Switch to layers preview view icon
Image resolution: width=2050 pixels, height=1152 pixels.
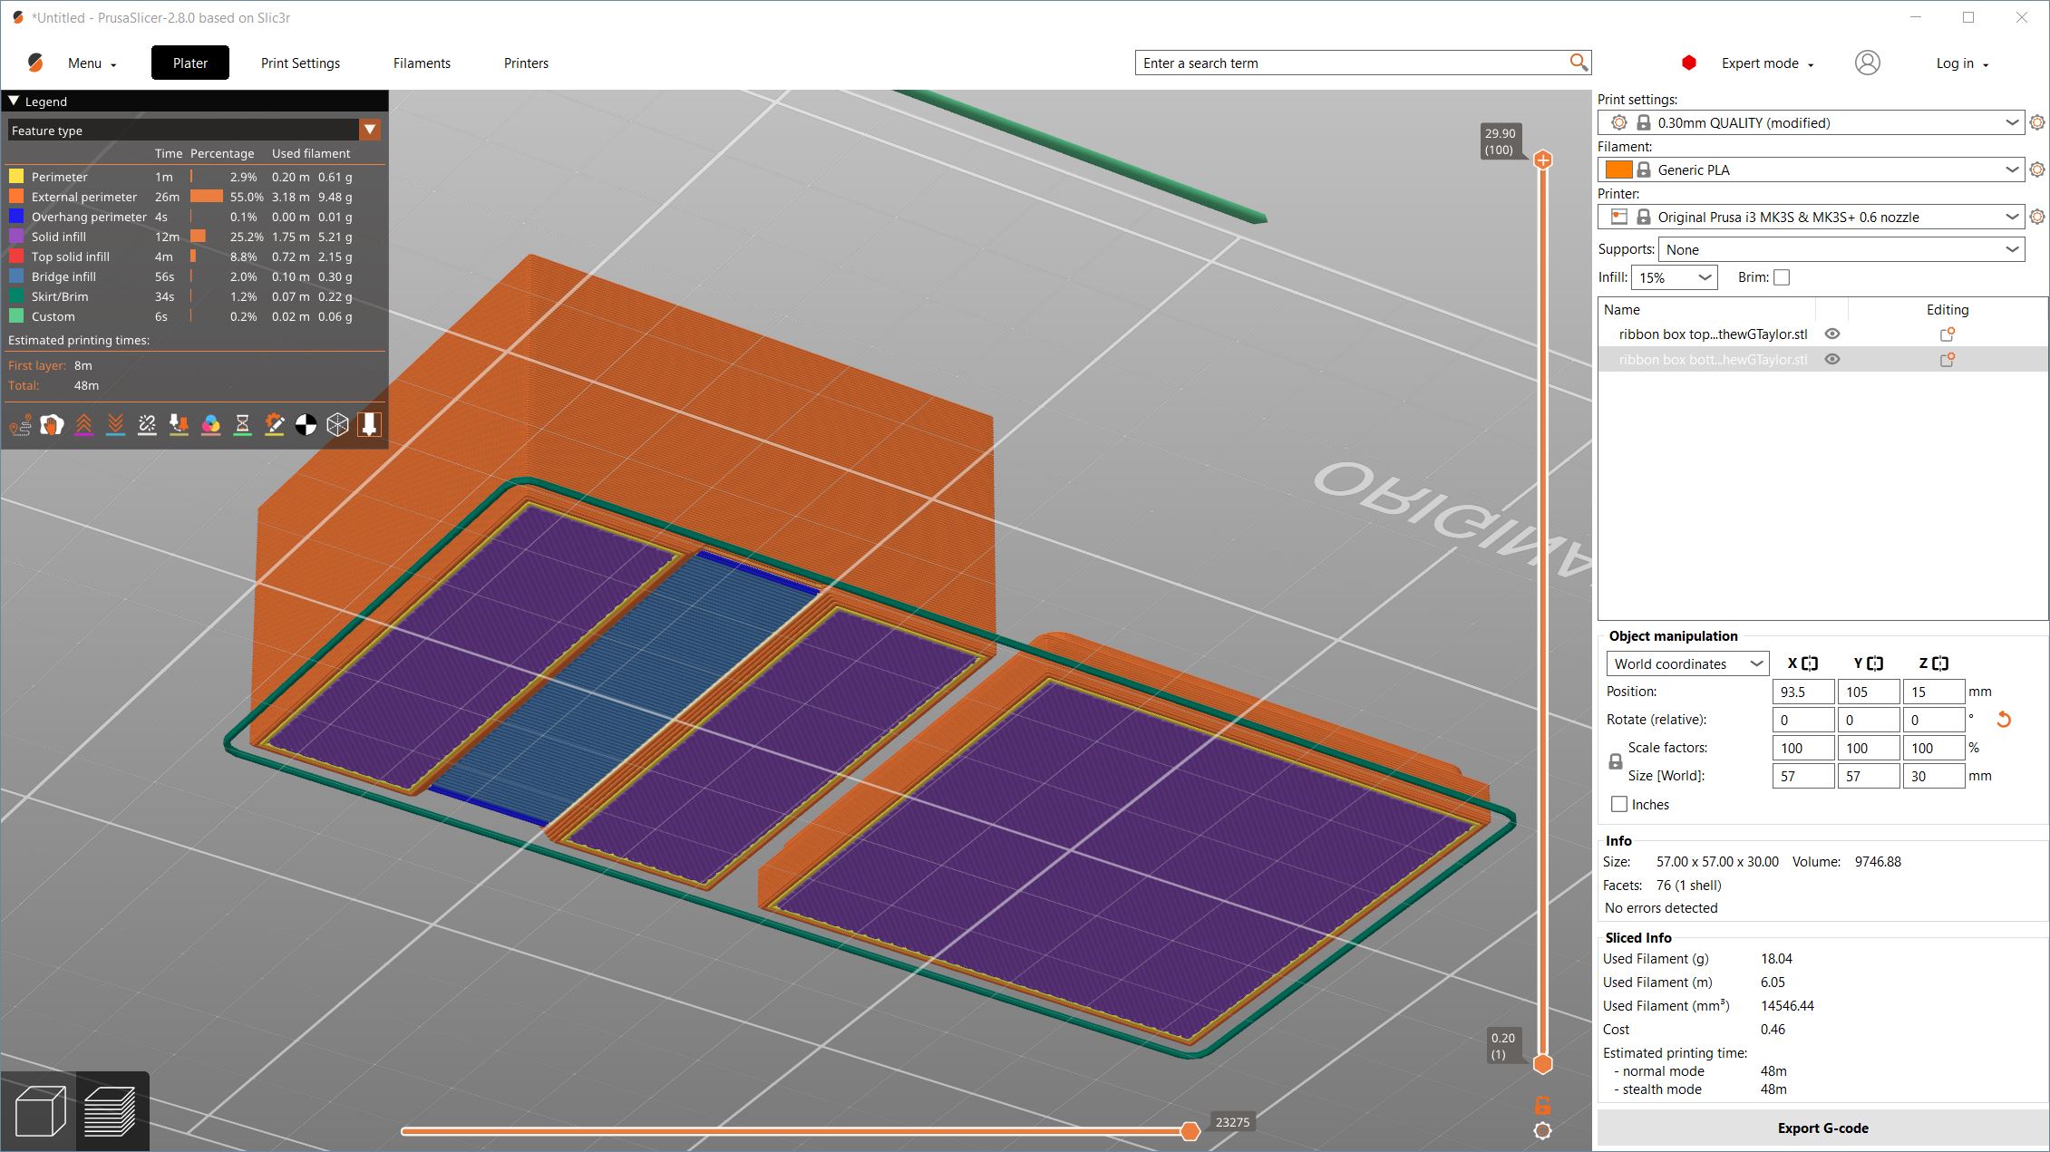click(x=110, y=1111)
